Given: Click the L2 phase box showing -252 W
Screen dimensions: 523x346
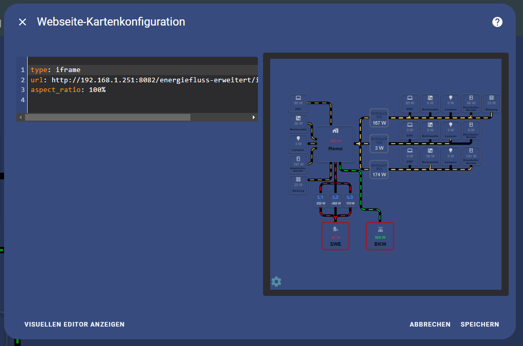Looking at the screenshot, I should (x=336, y=200).
